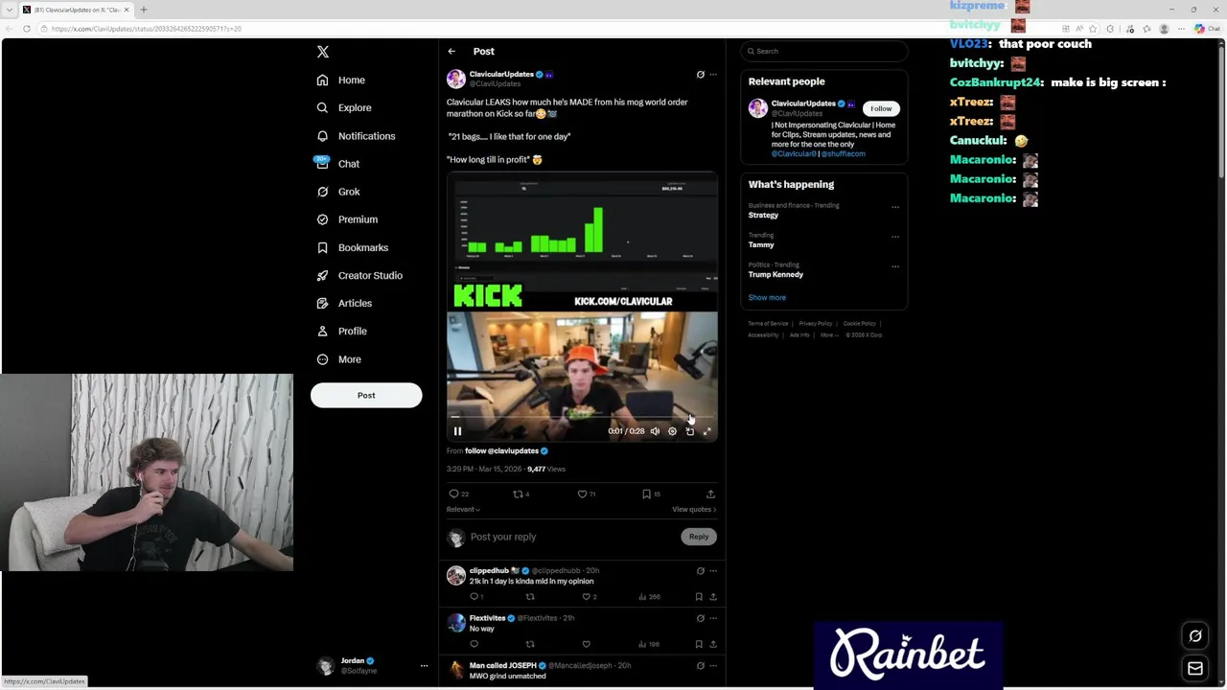
Task: Open the Relevant replies sort dropdown
Action: 463,510
